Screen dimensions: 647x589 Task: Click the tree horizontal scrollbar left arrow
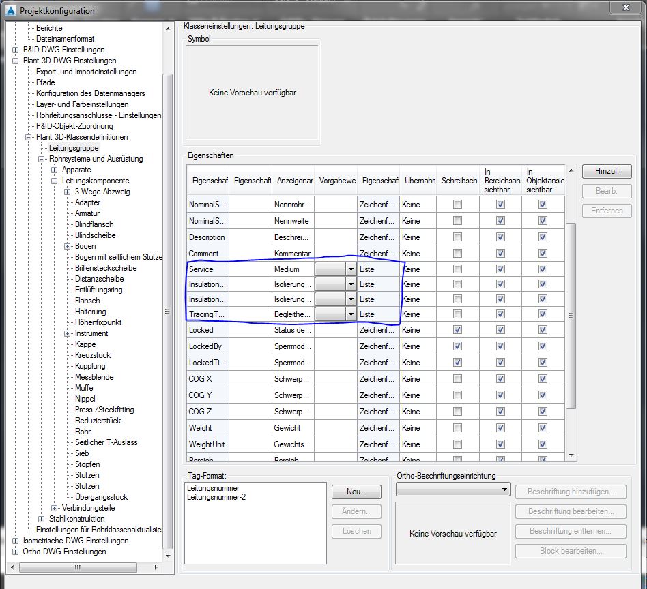coord(12,568)
